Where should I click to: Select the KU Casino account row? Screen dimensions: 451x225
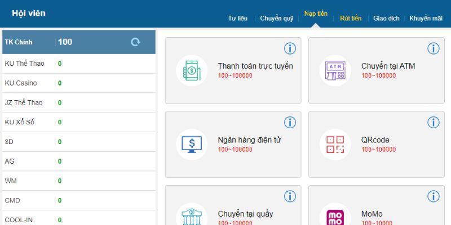point(78,83)
